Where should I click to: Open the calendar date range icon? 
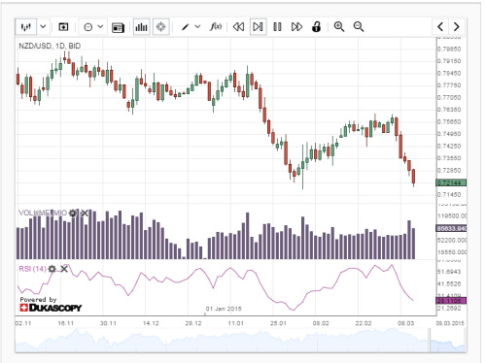pos(118,27)
